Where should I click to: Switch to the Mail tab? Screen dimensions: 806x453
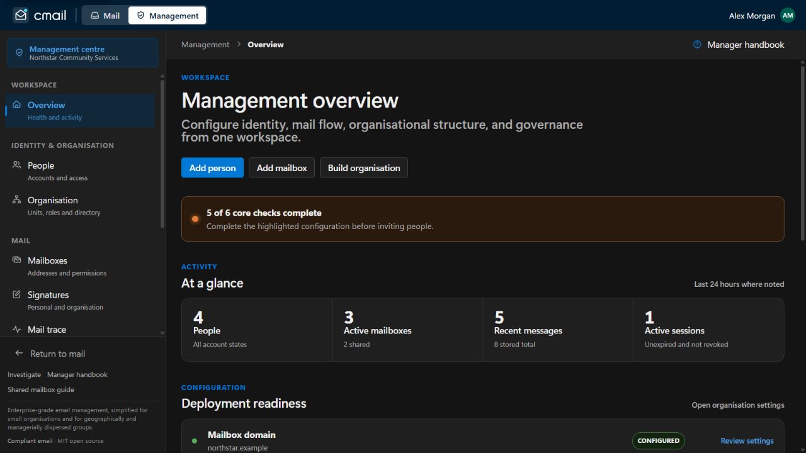pos(105,16)
